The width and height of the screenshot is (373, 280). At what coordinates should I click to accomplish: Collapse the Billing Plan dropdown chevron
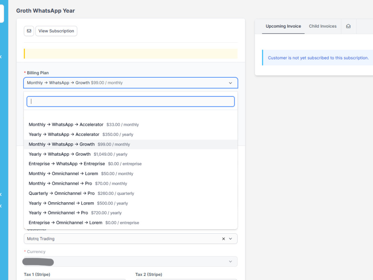(x=230, y=83)
